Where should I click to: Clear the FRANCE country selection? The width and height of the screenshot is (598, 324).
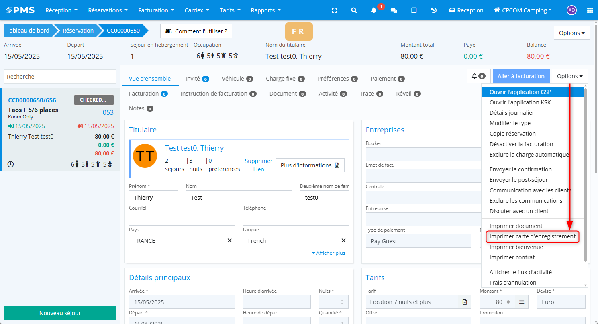coord(230,240)
